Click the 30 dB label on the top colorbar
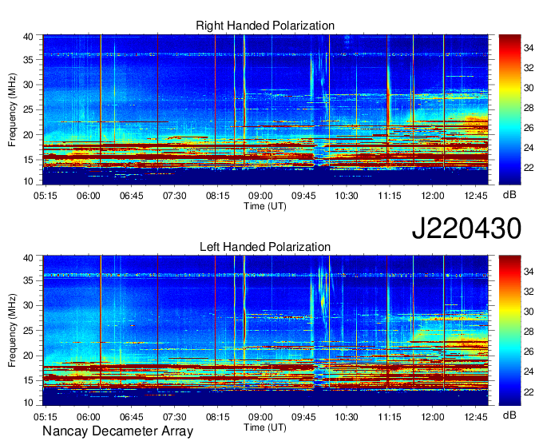Image resolution: width=543 pixels, height=441 pixels. click(529, 88)
